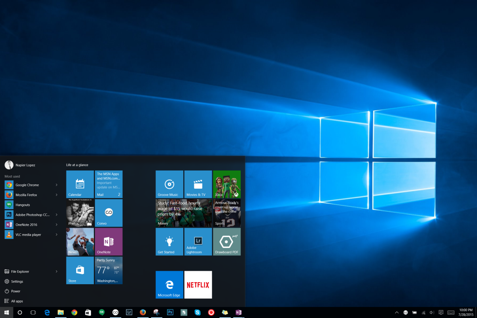Click the Power button in Start menu
The image size is (477, 318).
pos(16,291)
